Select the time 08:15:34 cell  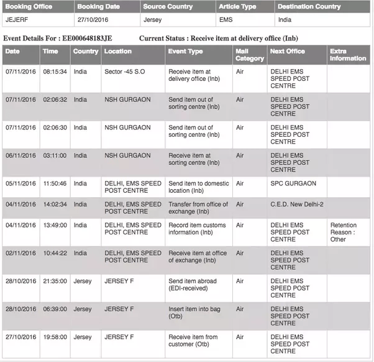point(55,78)
